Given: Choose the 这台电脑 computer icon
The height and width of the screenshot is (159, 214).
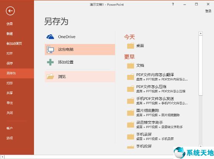Looking at the screenshot, I should (50, 49).
